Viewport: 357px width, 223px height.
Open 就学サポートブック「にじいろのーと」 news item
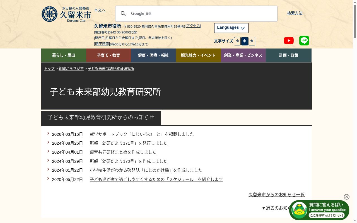142,134
